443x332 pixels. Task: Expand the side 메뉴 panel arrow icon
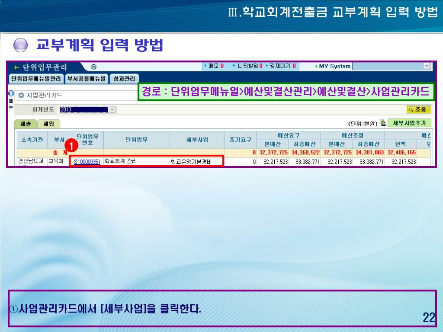(x=11, y=93)
